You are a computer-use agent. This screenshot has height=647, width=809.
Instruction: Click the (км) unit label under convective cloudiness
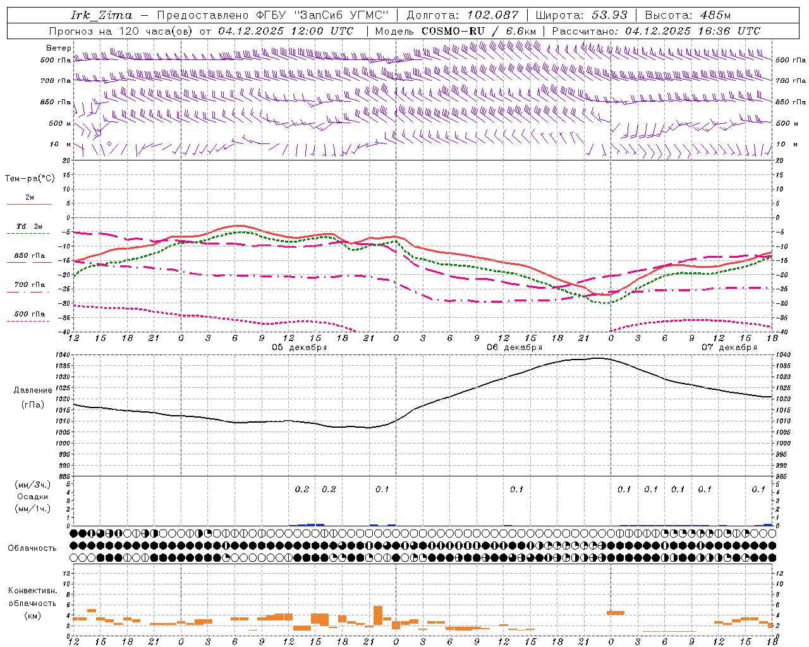pyautogui.click(x=32, y=615)
